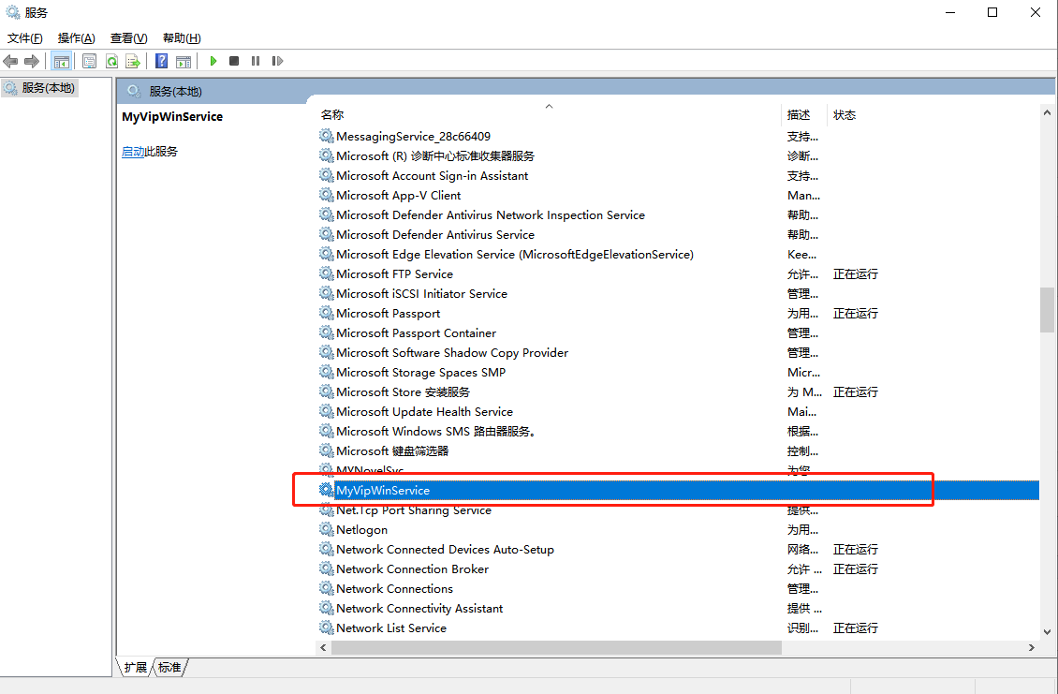Click the gear icon beside Netlogon
The width and height of the screenshot is (1058, 694).
click(x=327, y=529)
